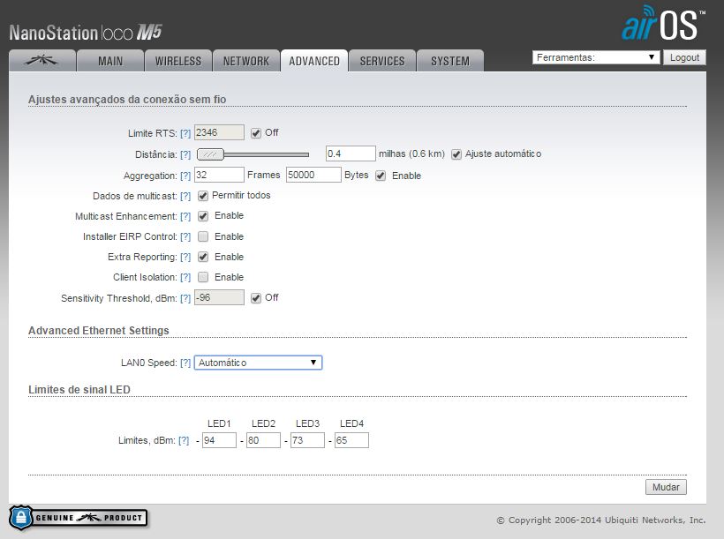The width and height of the screenshot is (724, 539).
Task: Click the Genuine Product badge
Action: coord(78,518)
